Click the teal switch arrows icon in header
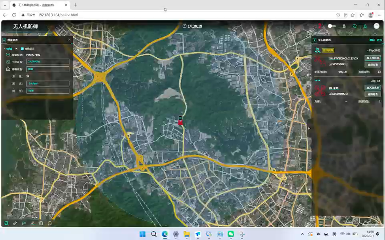Image resolution: width=385 pixels, height=240 pixels. coord(355,26)
